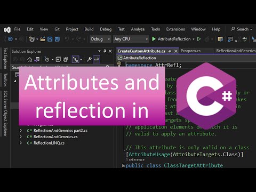Switch to the Program.cs tab

pyautogui.click(x=190, y=51)
